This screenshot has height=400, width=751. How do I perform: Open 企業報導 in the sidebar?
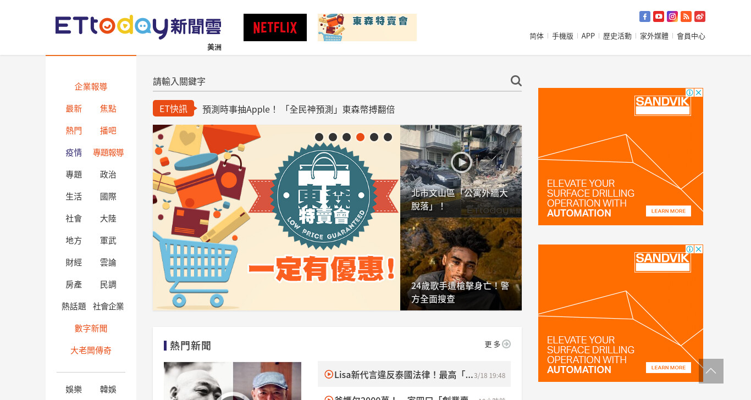(x=91, y=86)
